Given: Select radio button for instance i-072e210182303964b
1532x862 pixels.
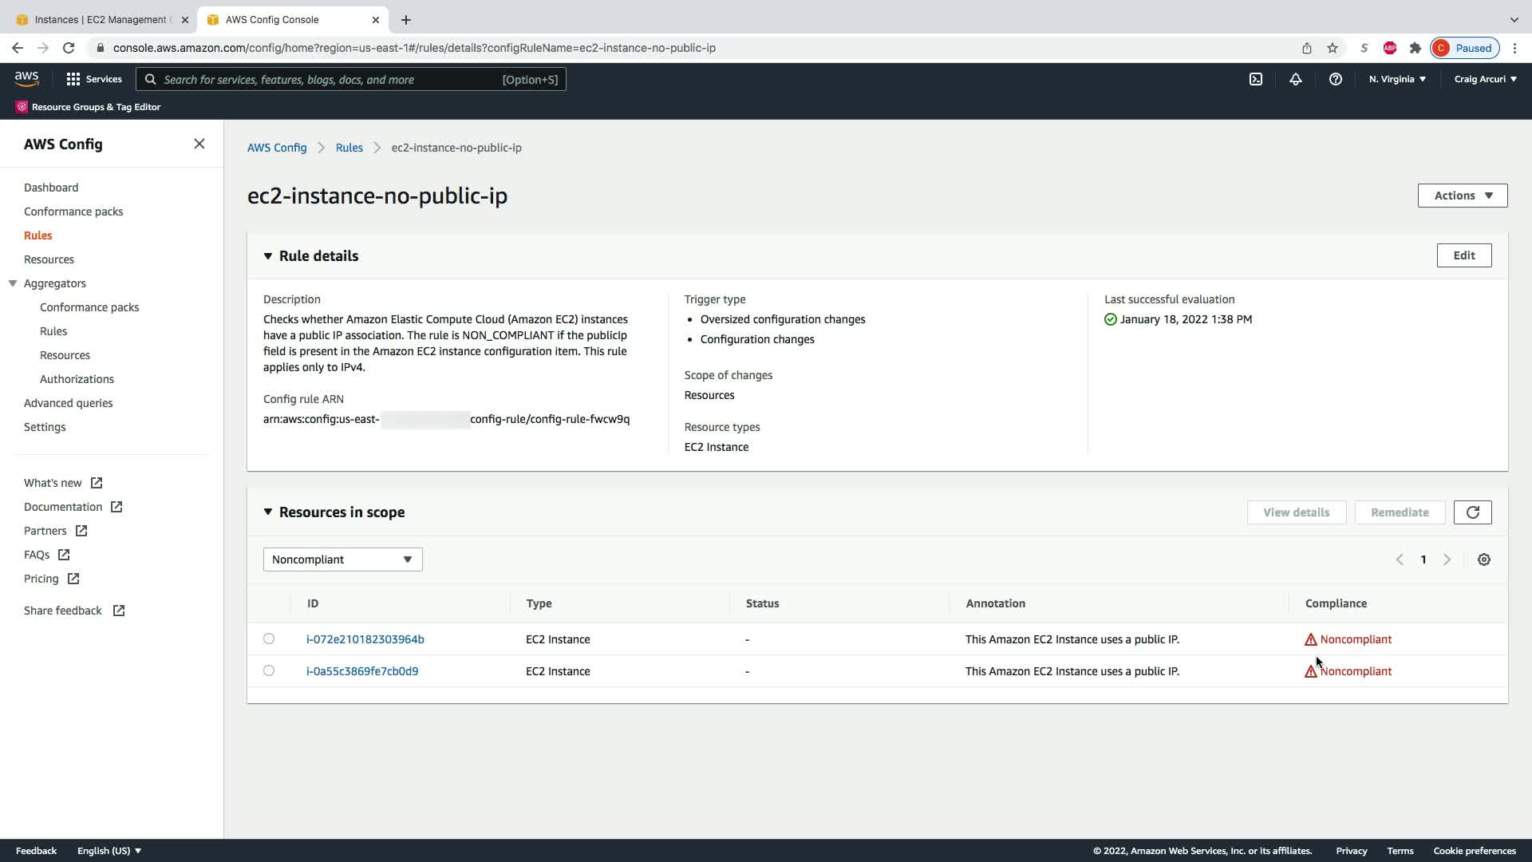Looking at the screenshot, I should click(x=269, y=639).
